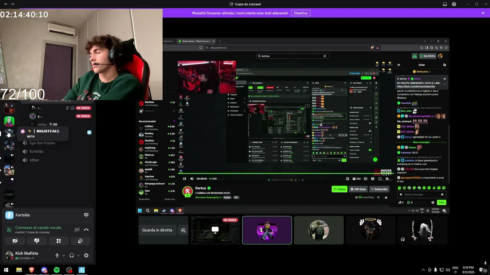490x275 pixels.
Task: Open the Kick Skafista user profile panel
Action: click(26, 256)
